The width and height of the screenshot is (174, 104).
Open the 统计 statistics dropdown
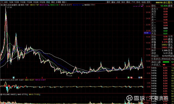(123, 2)
